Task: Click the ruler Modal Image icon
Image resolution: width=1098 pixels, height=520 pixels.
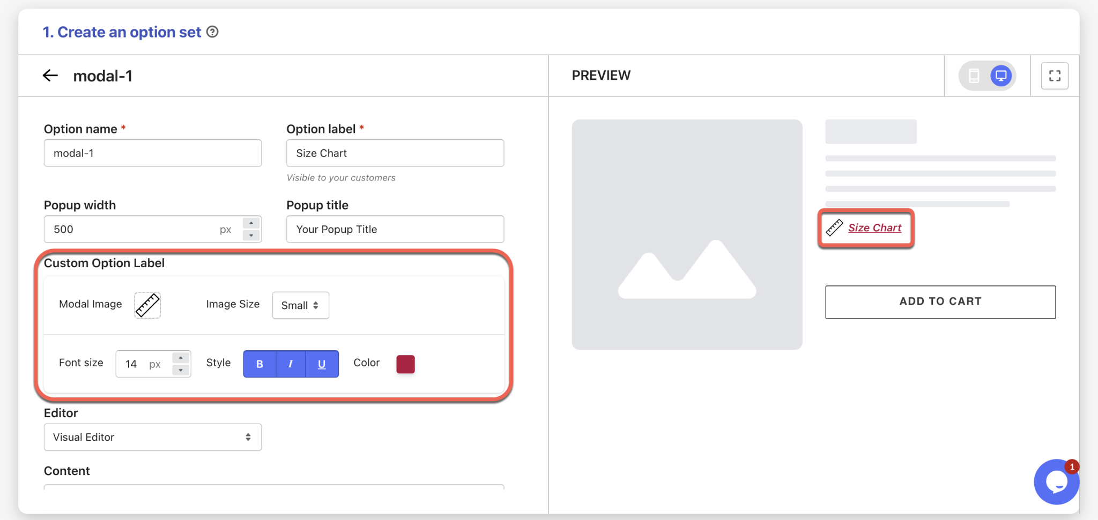Action: tap(147, 305)
